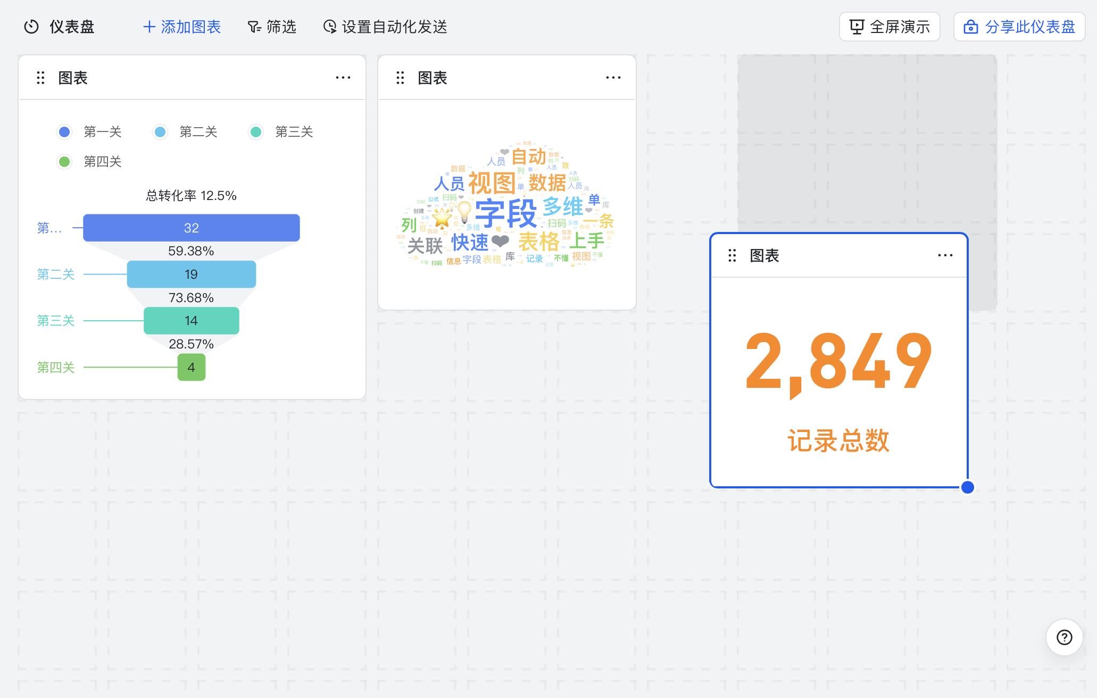The image size is (1097, 698).
Task: Open the 记录总数 chart ellipsis menu
Action: click(945, 255)
